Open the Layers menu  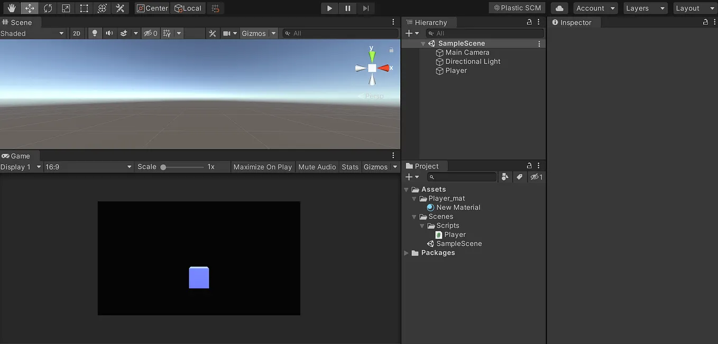645,8
